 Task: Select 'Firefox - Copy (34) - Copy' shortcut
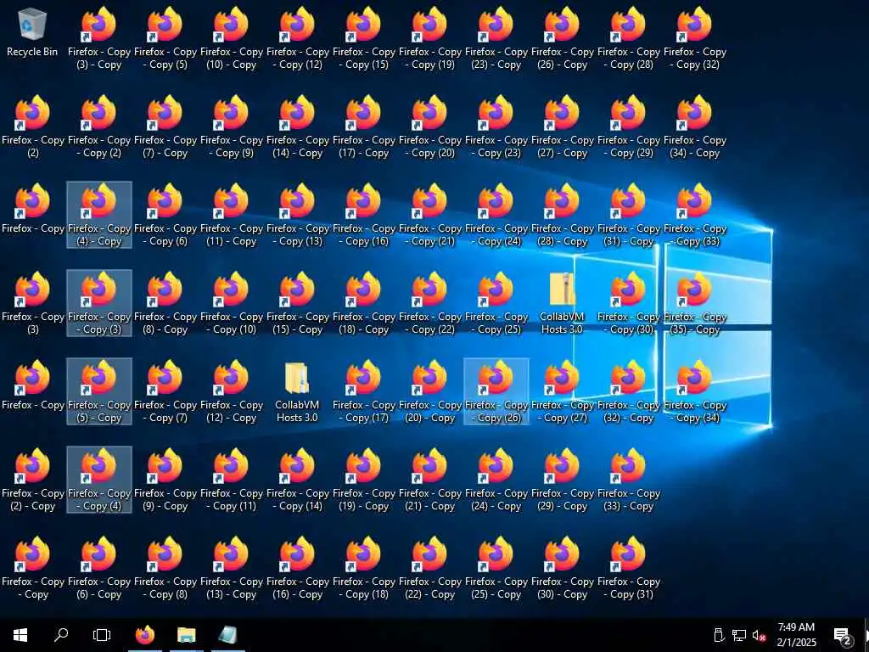(x=694, y=127)
